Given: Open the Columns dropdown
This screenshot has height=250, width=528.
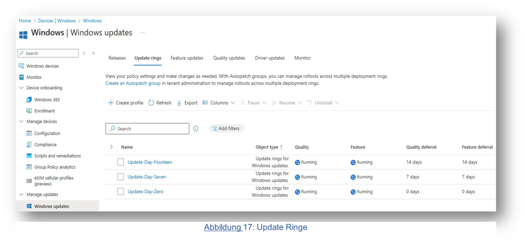Looking at the screenshot, I should point(219,103).
